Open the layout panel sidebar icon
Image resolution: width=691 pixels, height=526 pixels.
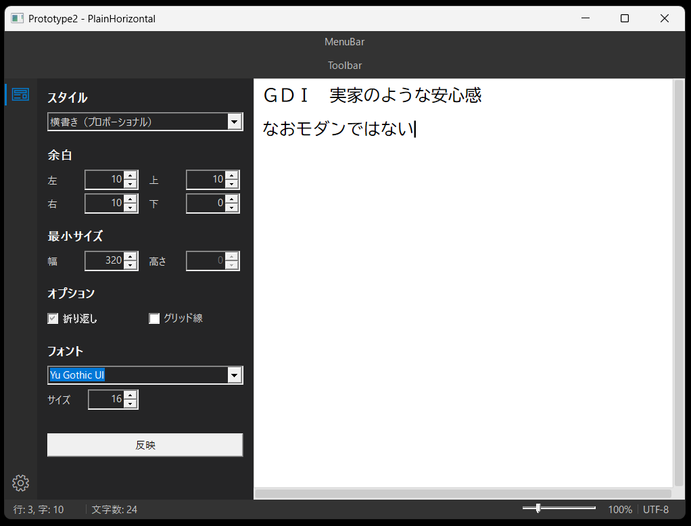coord(20,95)
